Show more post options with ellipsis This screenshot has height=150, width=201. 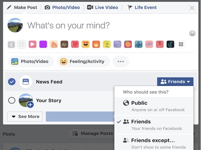[x=121, y=62]
